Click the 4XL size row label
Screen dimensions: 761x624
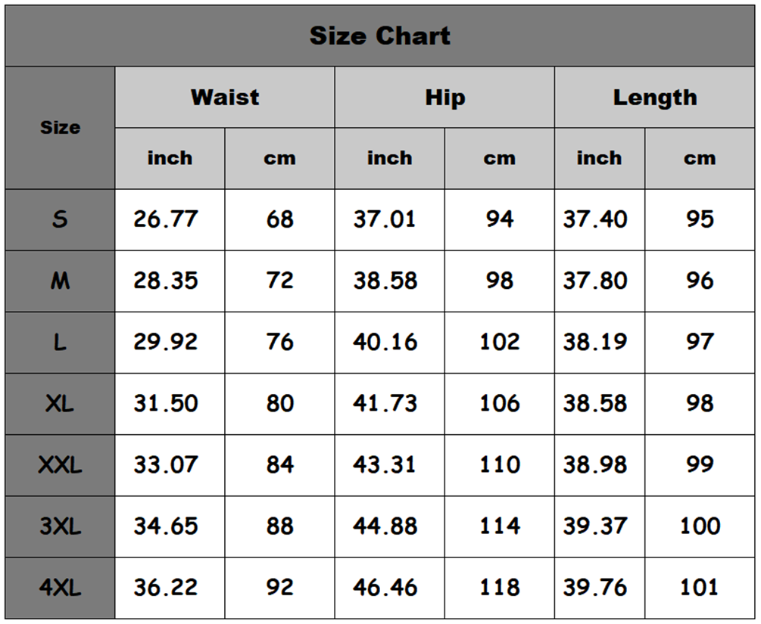(x=60, y=587)
